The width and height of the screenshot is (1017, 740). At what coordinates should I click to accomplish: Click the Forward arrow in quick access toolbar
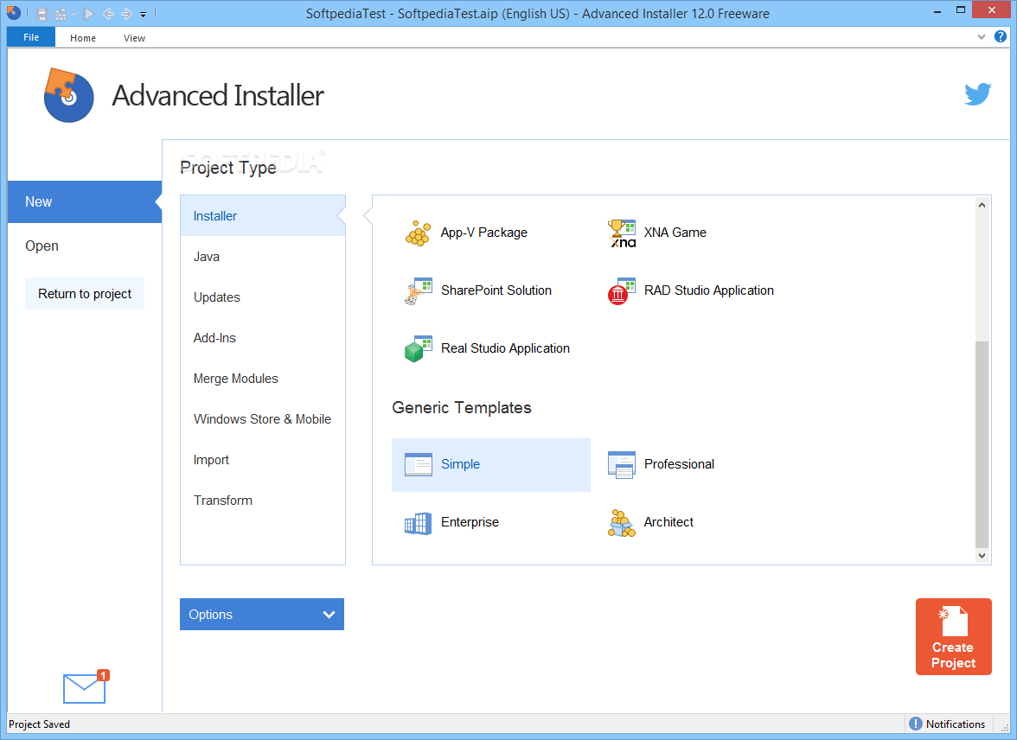click(x=126, y=14)
